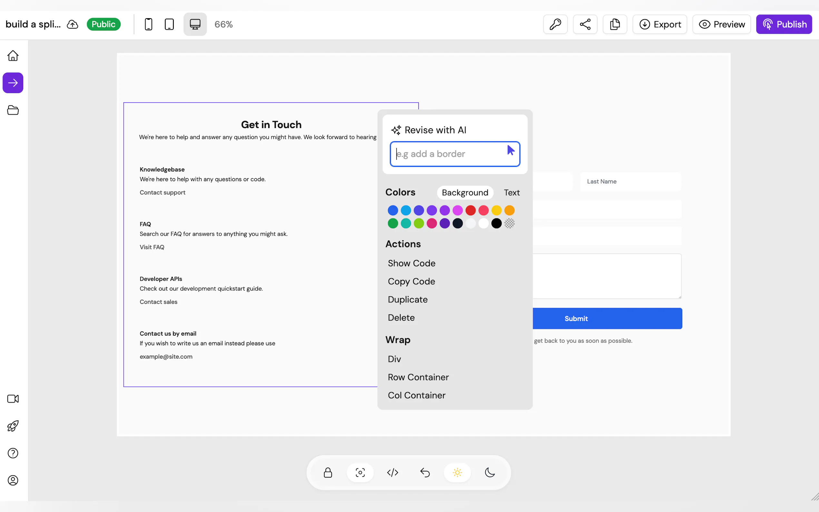Click the Publish button
819x512 pixels.
click(x=784, y=25)
